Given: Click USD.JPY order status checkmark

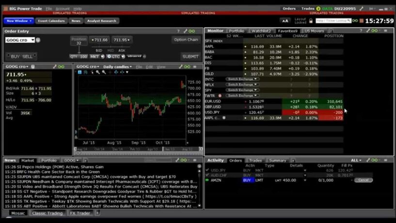Looking at the screenshot, I should pyautogui.click(x=207, y=170).
